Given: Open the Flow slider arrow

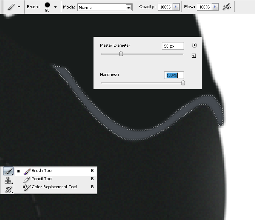Looking at the screenshot, I should (x=215, y=7).
